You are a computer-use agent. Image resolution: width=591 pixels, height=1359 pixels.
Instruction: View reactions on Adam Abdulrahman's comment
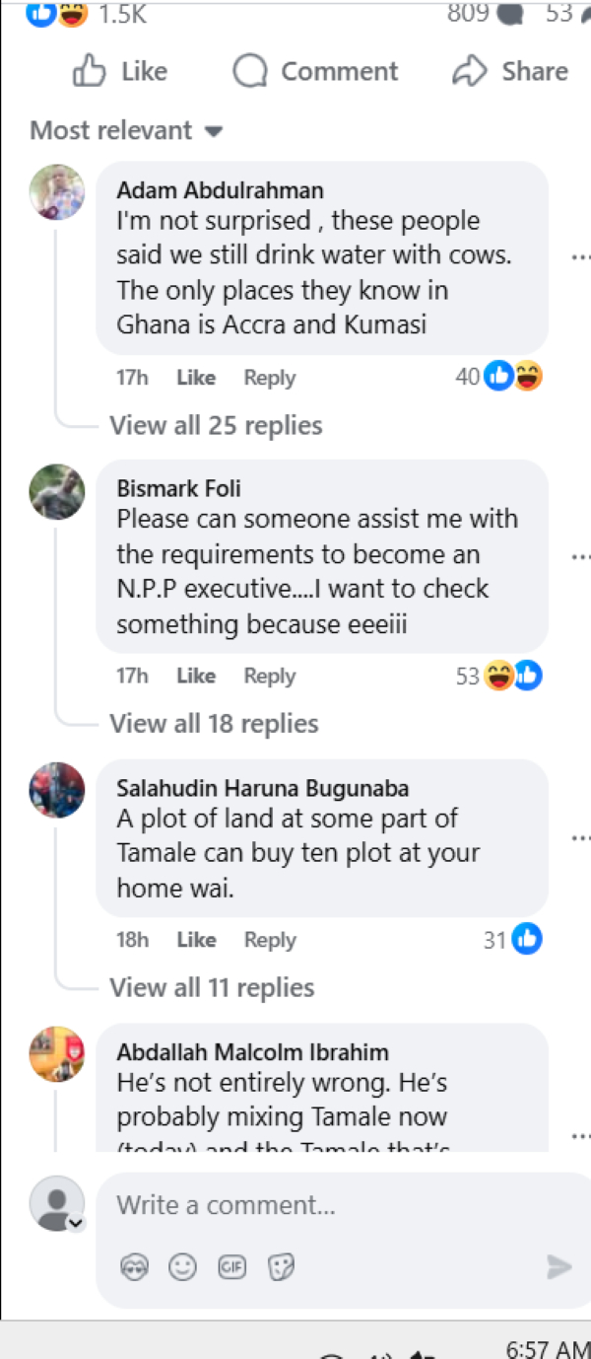coord(512,376)
